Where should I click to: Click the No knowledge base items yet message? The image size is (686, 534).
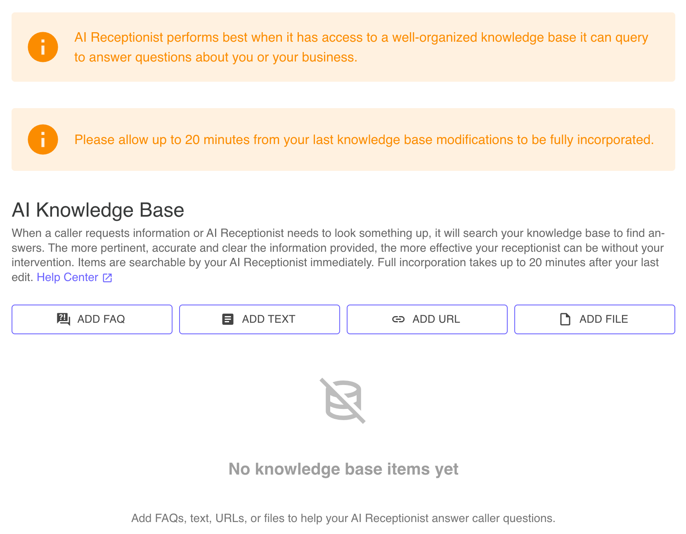point(343,469)
